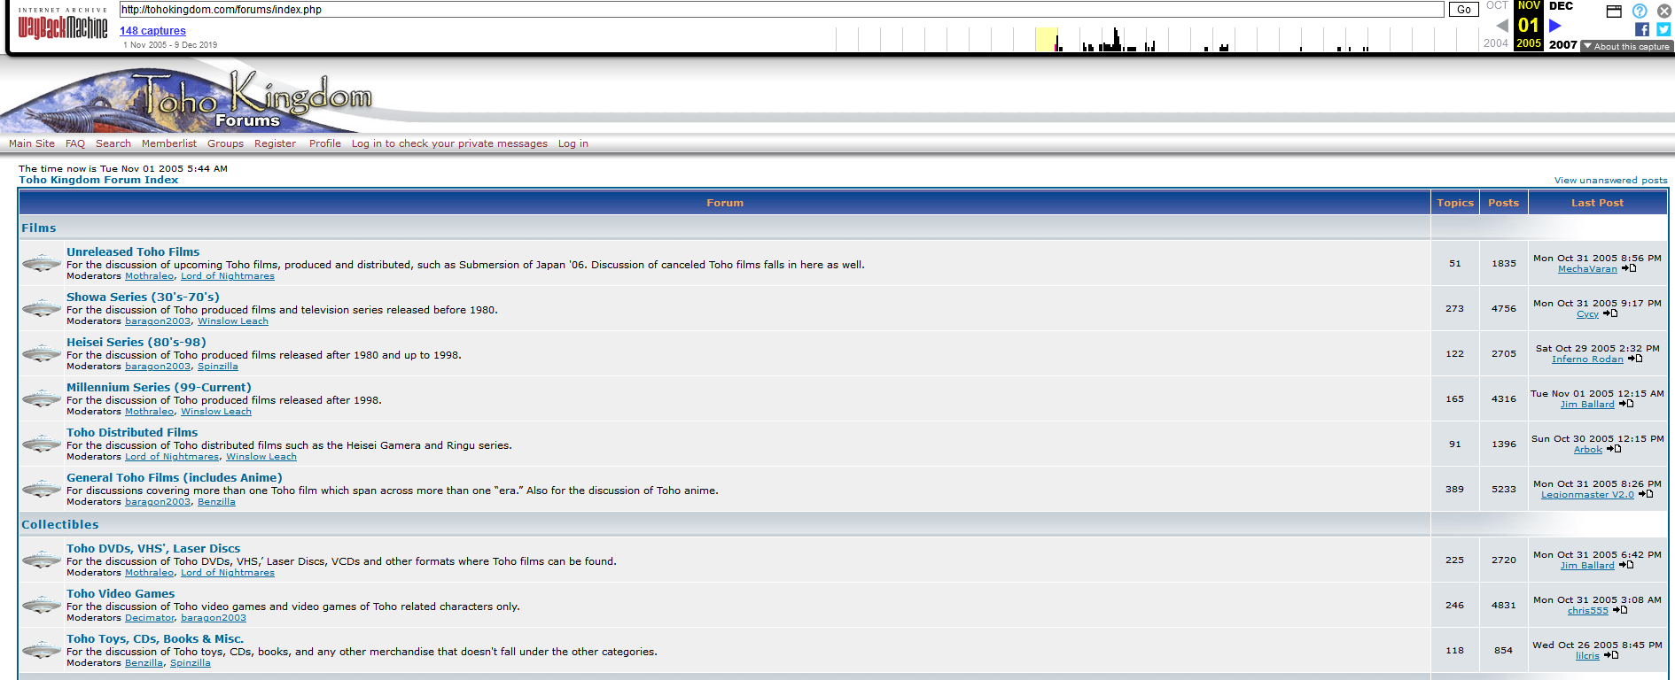Click the 389 topics count in General Toho Films row
The image size is (1675, 680).
click(x=1454, y=490)
